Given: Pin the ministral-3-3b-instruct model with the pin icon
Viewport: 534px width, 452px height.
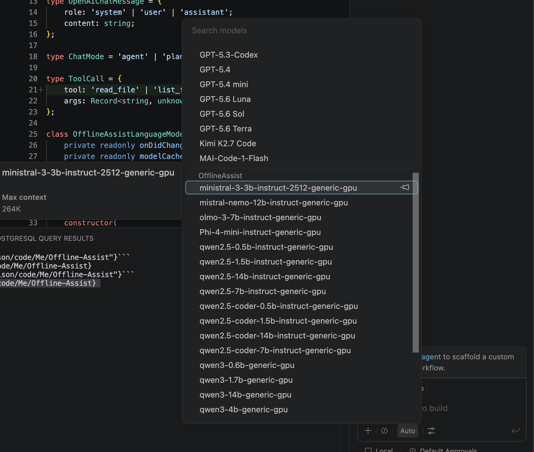Looking at the screenshot, I should (x=405, y=187).
